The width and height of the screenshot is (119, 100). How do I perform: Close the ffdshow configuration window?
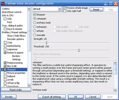pos(116,4)
